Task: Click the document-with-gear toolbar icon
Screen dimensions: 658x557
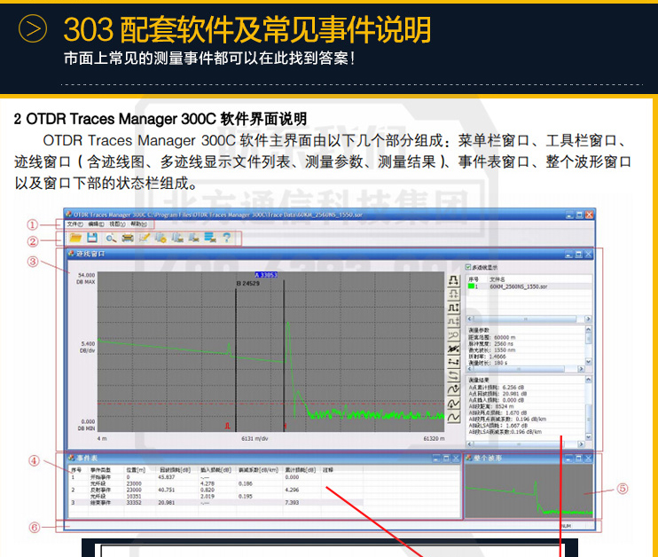Action: [x=161, y=238]
